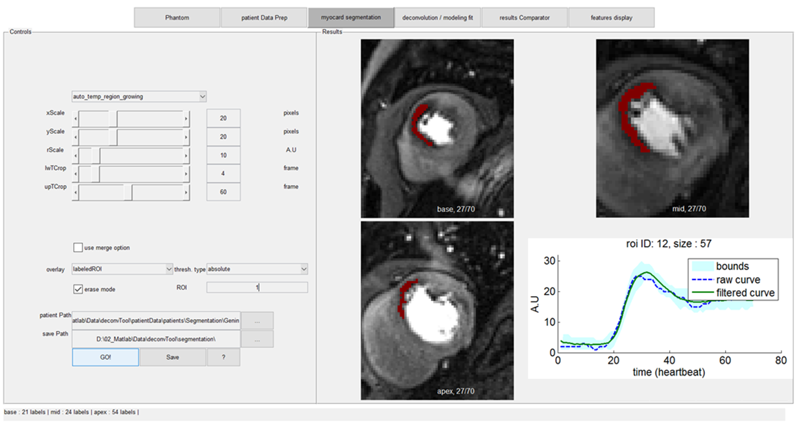Click the Save button
This screenshot has width=798, height=423.
click(x=173, y=357)
